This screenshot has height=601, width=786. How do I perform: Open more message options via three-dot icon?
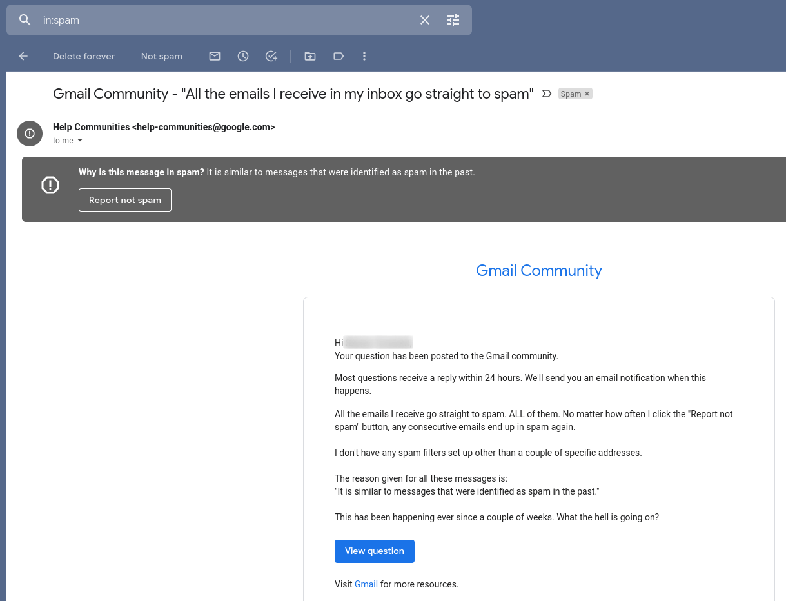364,56
